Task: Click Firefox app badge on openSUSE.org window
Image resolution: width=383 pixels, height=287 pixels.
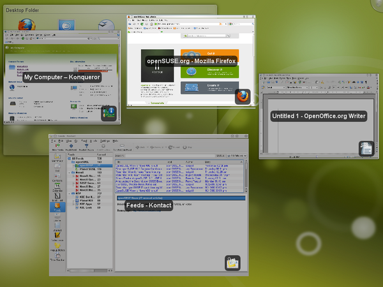Action: [243, 97]
